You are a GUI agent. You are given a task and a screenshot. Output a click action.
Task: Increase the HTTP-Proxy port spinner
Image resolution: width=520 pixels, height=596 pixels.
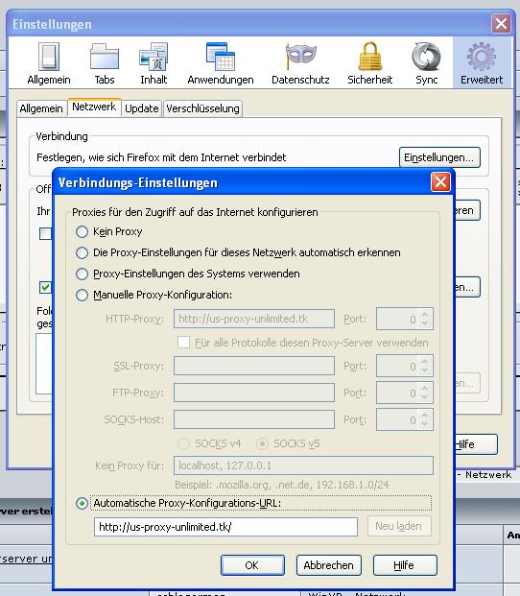tap(425, 315)
